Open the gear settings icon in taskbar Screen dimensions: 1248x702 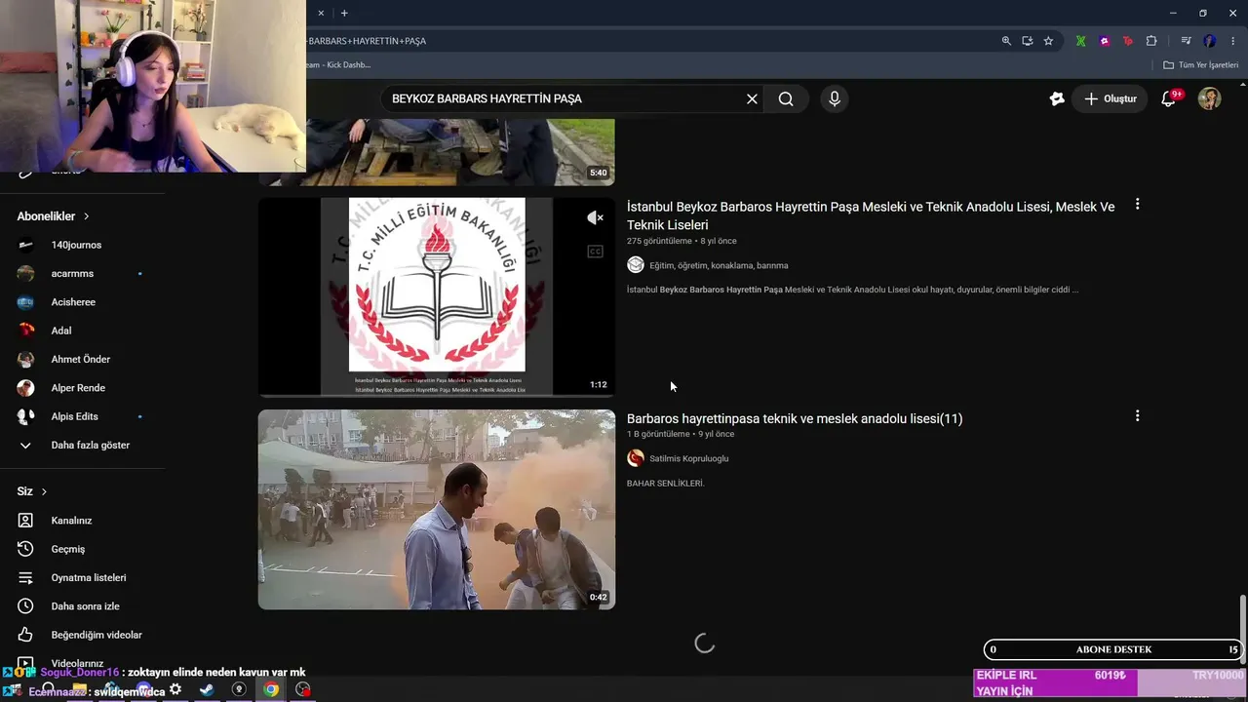[175, 689]
